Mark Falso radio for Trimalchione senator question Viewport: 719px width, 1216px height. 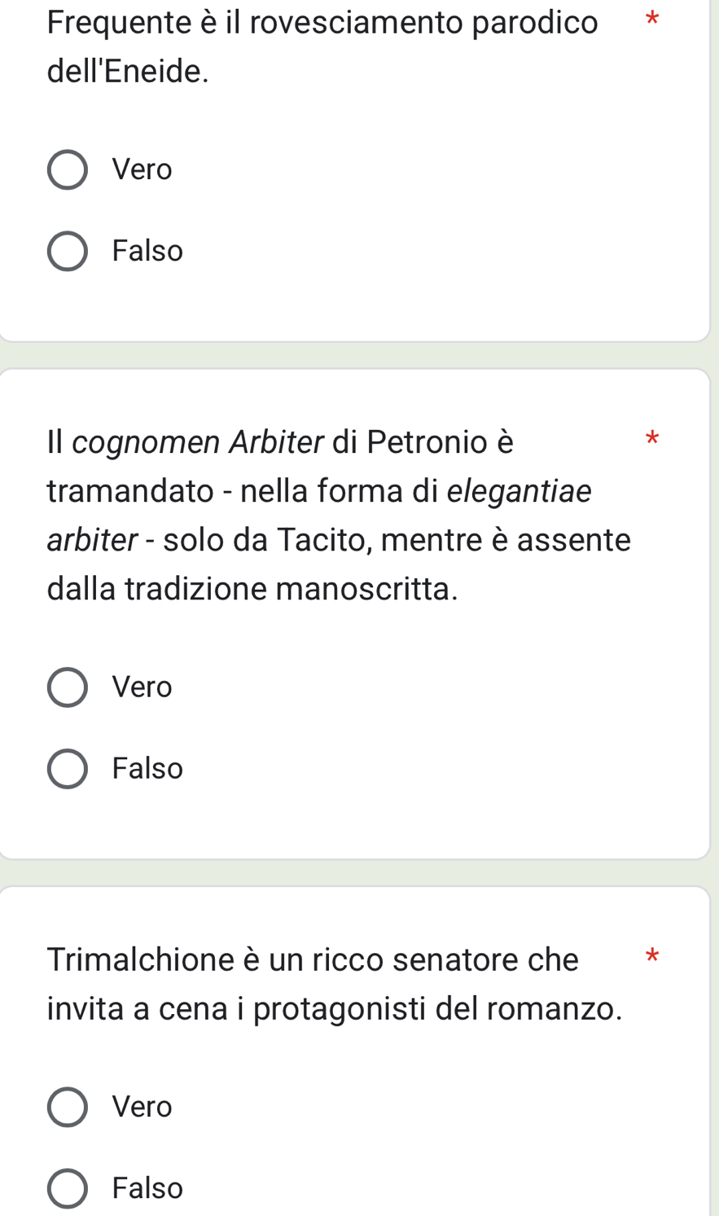coord(68,1188)
